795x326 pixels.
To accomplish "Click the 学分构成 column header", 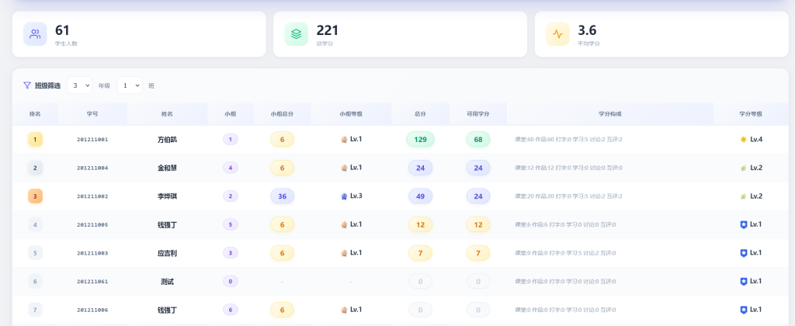I will click(610, 114).
